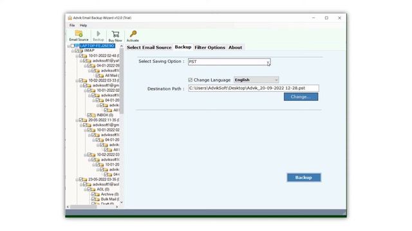Open the File menu
This screenshot has height=231, width=412.
(x=72, y=26)
